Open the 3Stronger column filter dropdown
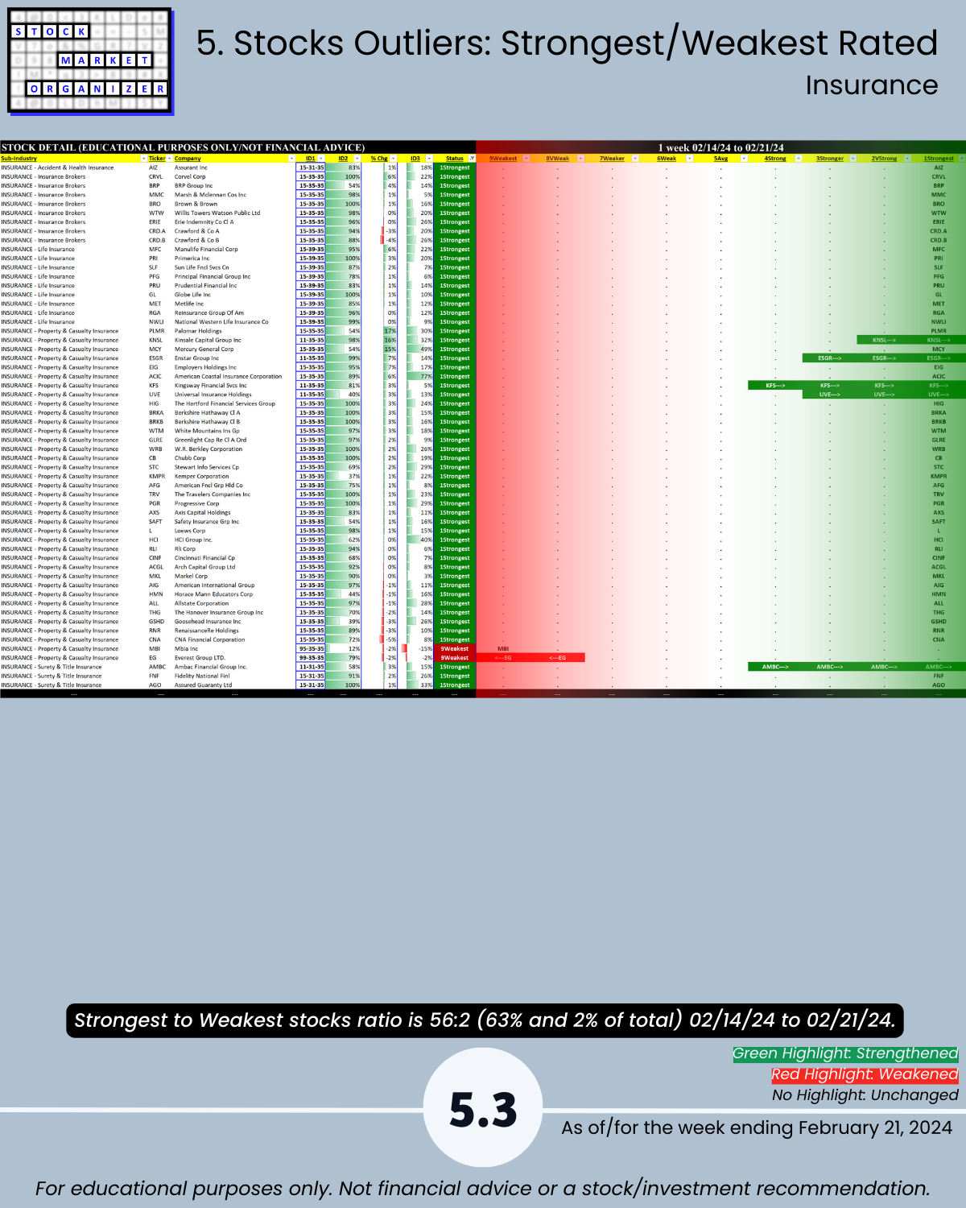The image size is (966, 1208). tap(853, 159)
